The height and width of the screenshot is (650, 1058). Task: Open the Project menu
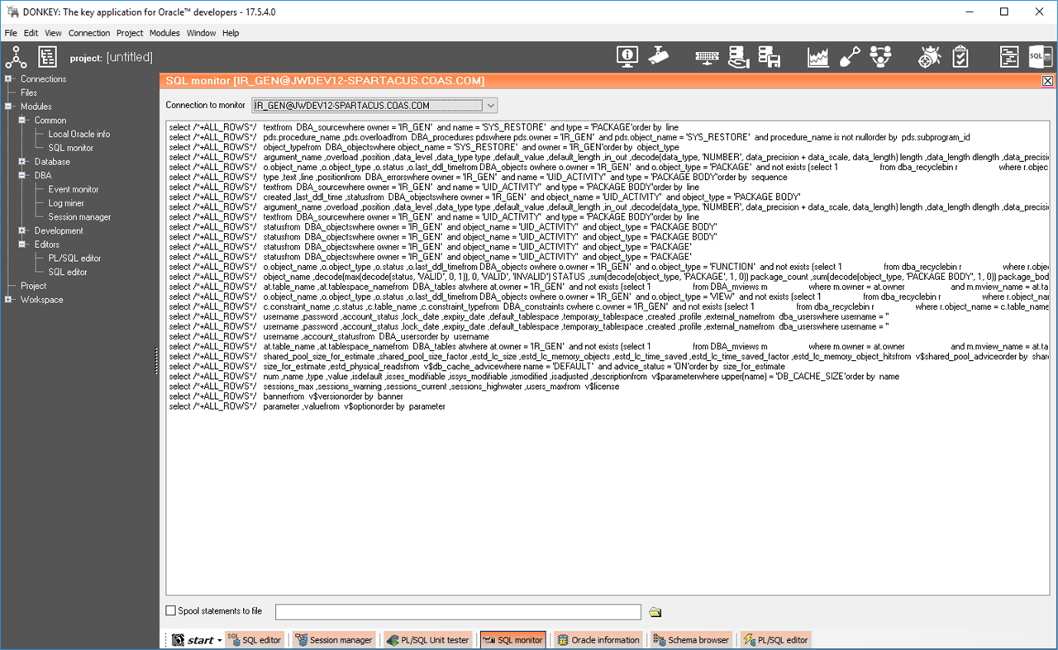pos(130,33)
